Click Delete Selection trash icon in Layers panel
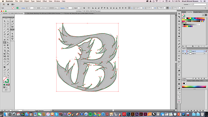The width and height of the screenshot is (208, 117). click(204, 79)
